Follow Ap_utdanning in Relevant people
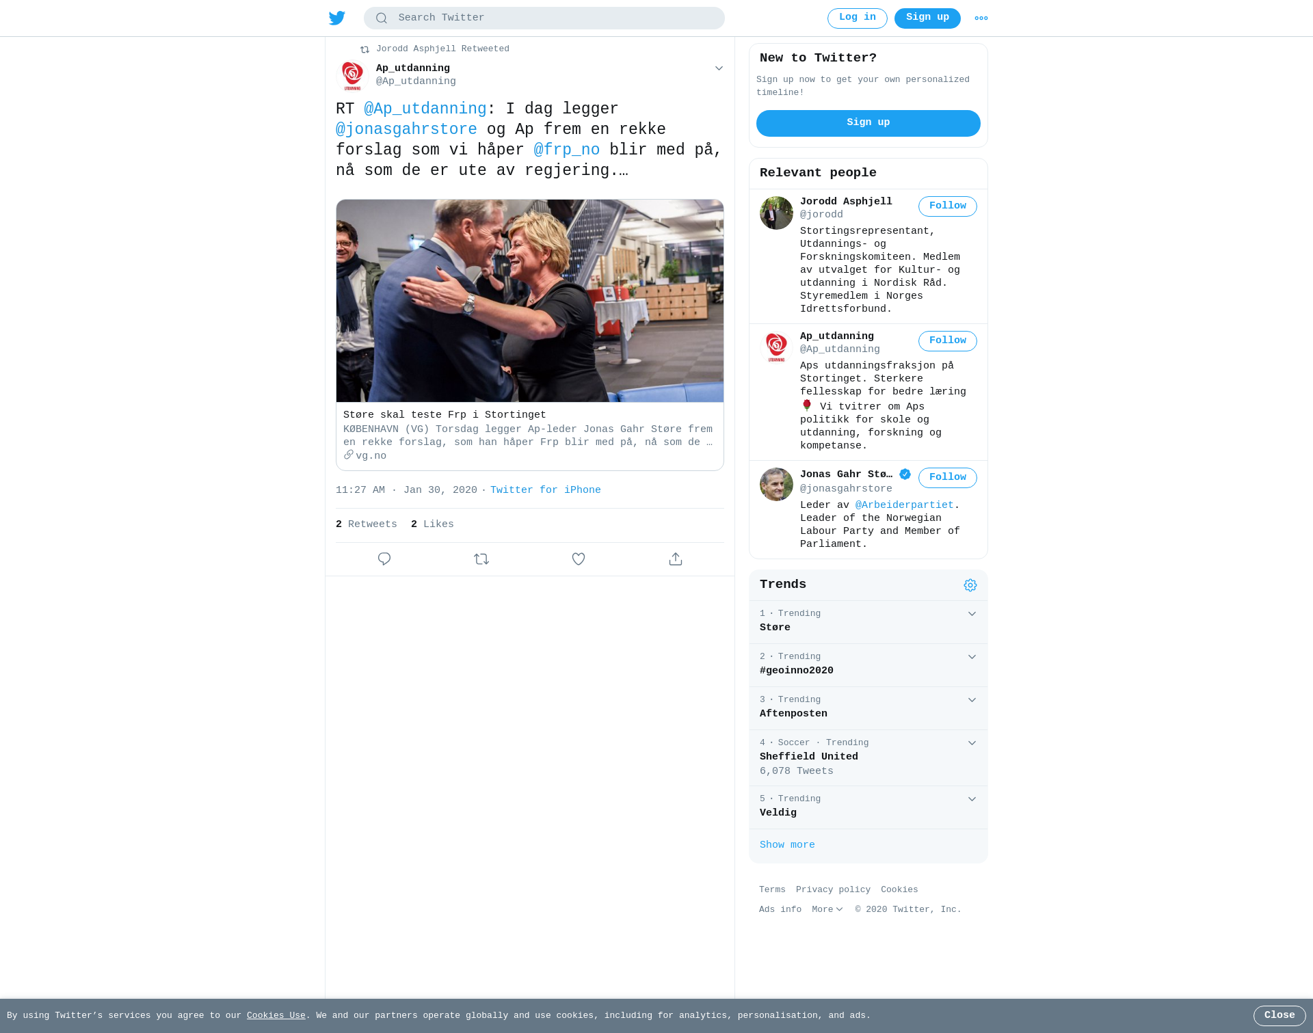 coord(948,341)
